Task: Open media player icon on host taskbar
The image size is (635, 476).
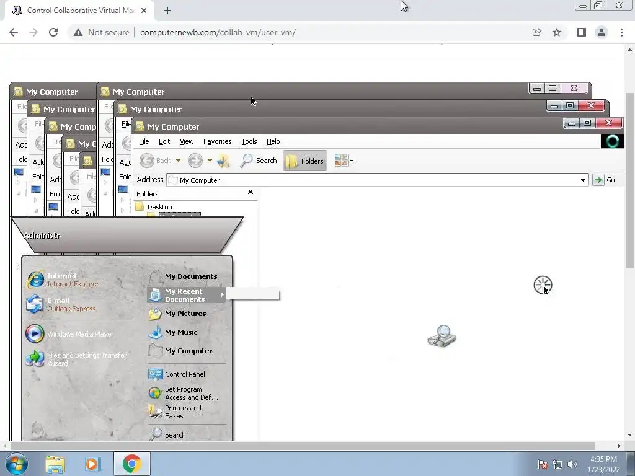Action: [x=92, y=464]
